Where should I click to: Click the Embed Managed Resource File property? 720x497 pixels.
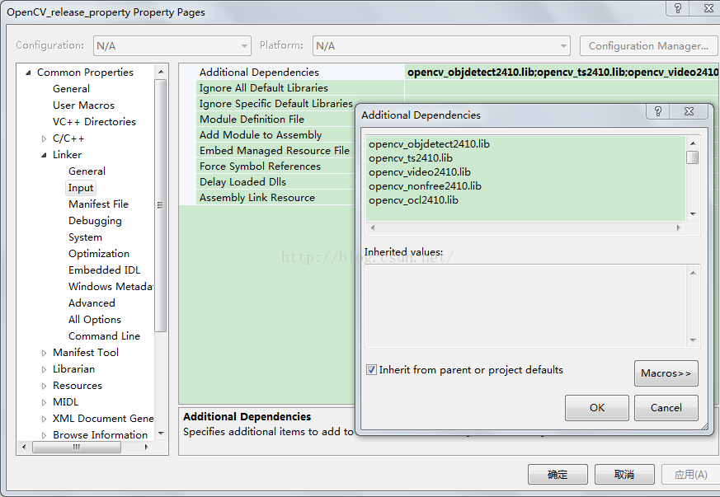(x=274, y=151)
